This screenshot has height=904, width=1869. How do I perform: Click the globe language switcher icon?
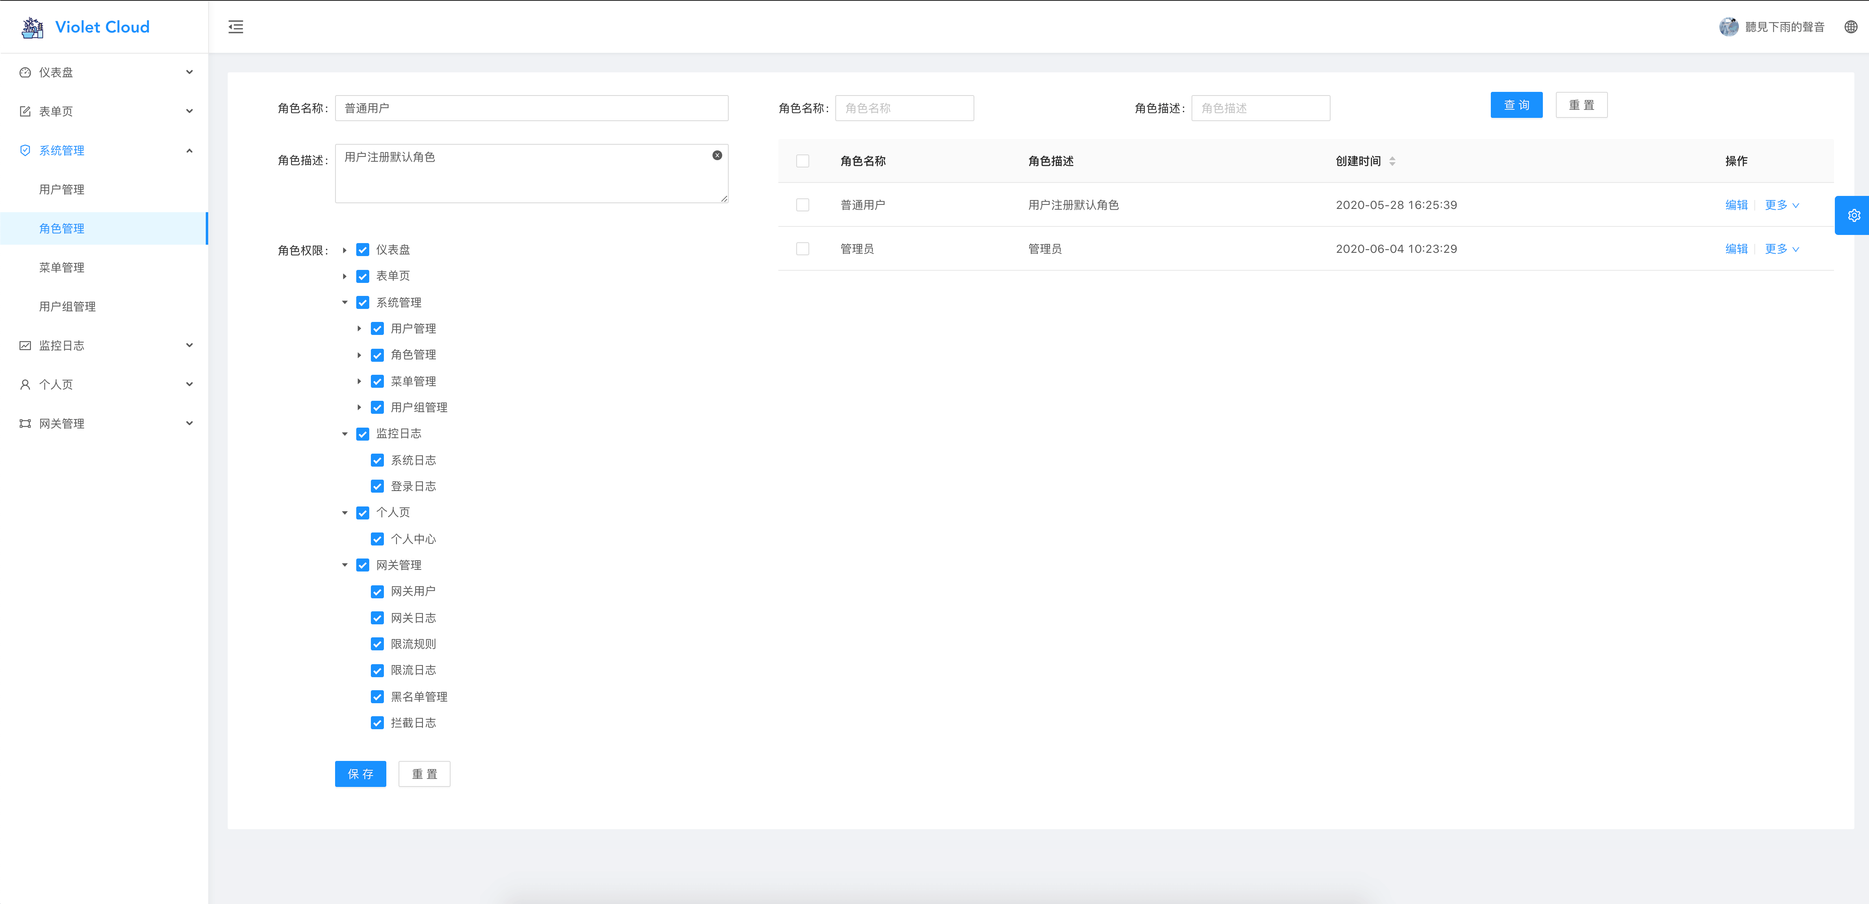point(1851,27)
